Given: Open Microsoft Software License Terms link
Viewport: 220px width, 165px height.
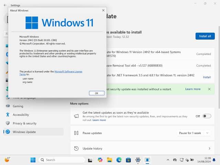Looking at the screenshot, I should pyautogui.click(x=51, y=73).
